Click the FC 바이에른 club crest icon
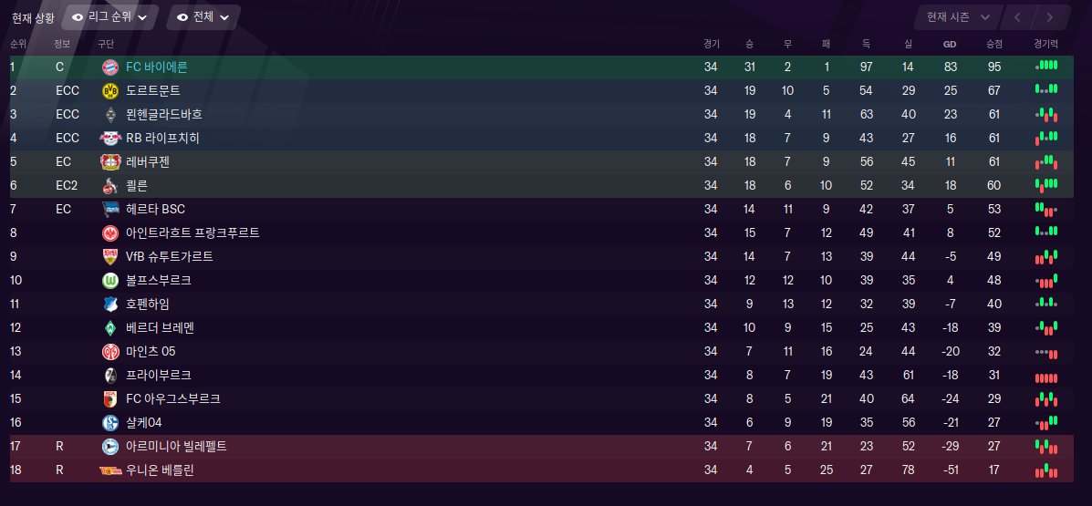Viewport: 1092px width, 506px height. click(x=110, y=67)
